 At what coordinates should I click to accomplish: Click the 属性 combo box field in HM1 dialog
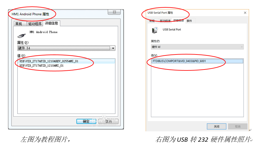[66, 48]
